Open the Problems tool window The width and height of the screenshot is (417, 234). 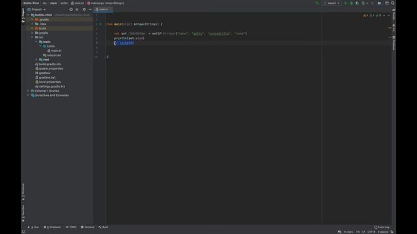pyautogui.click(x=52, y=227)
